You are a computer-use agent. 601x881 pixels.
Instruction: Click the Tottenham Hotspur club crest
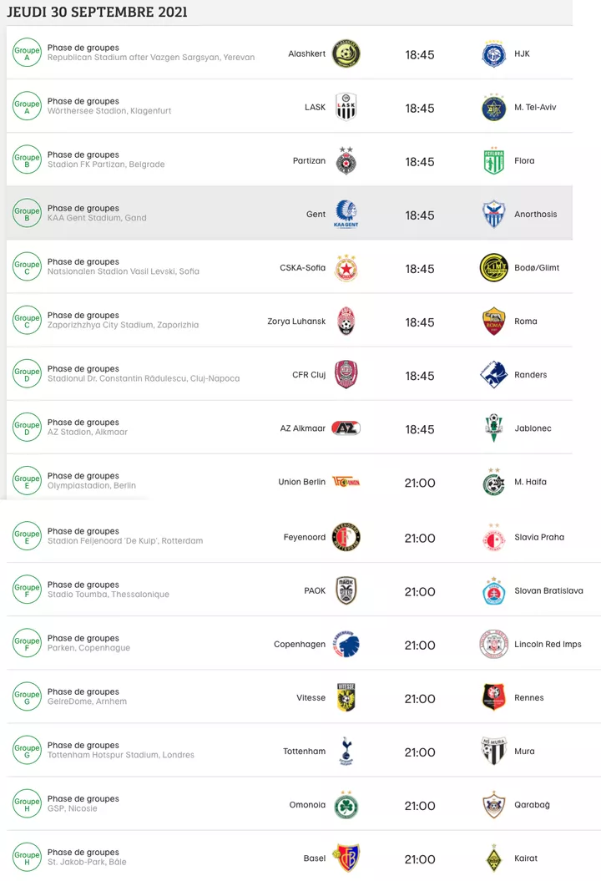tap(346, 751)
